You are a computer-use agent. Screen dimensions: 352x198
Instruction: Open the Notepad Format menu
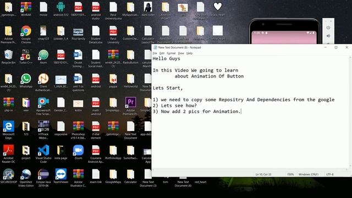coord(171,53)
